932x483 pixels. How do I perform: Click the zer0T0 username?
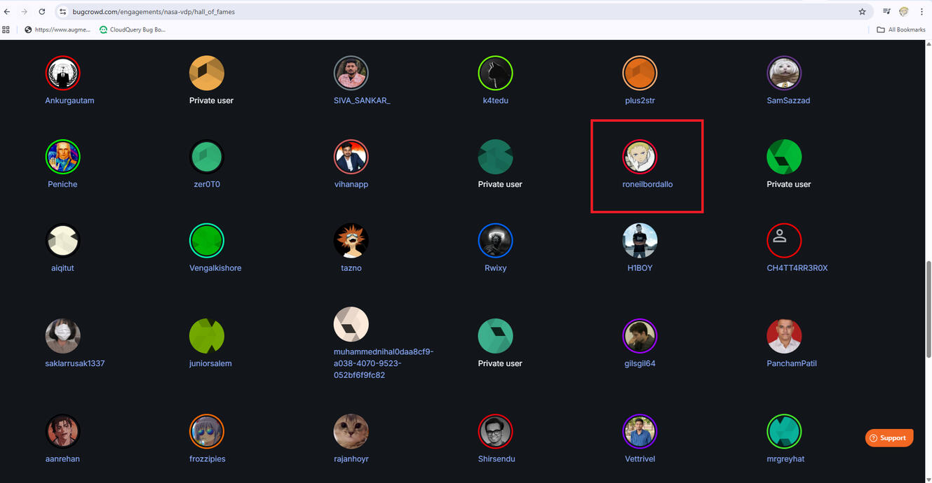[x=207, y=185]
